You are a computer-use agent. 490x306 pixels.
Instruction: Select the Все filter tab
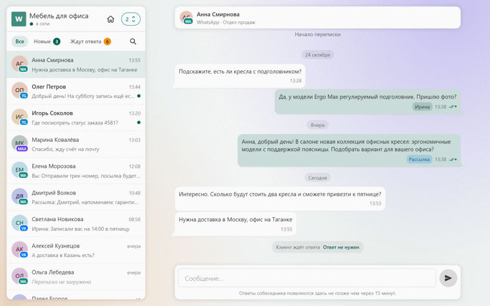(20, 41)
